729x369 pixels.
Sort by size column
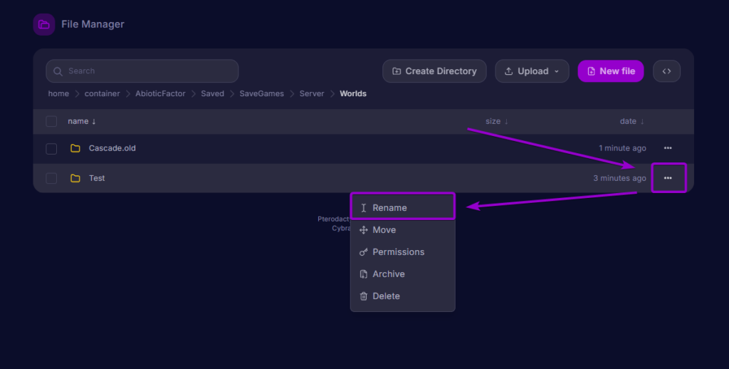click(496, 121)
